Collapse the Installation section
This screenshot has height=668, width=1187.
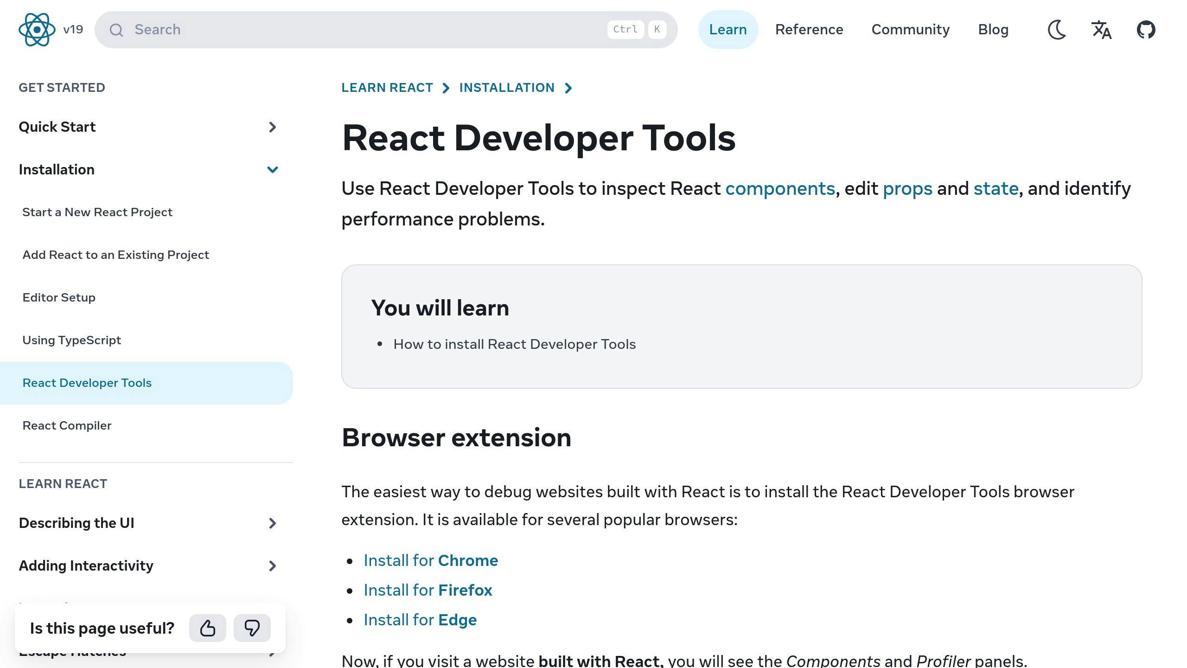coord(273,170)
